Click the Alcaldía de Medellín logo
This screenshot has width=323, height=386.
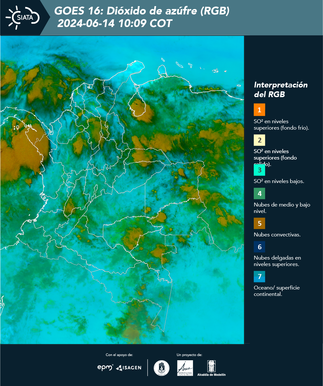(x=212, y=368)
